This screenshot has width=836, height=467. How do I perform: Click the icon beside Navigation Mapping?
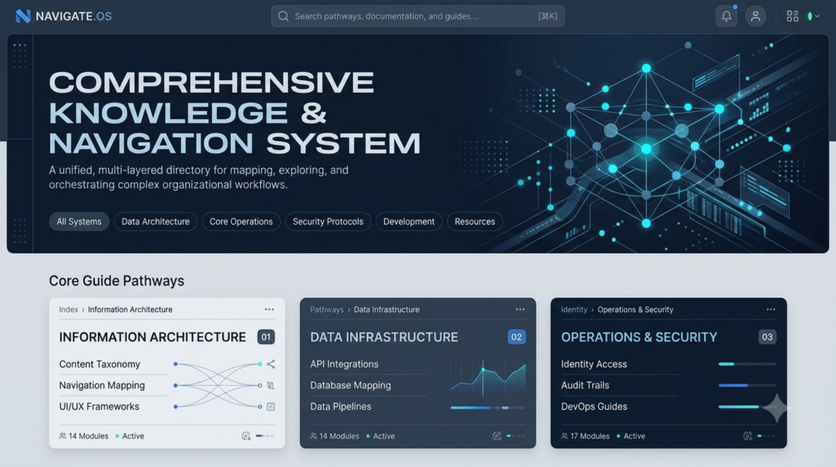click(271, 385)
